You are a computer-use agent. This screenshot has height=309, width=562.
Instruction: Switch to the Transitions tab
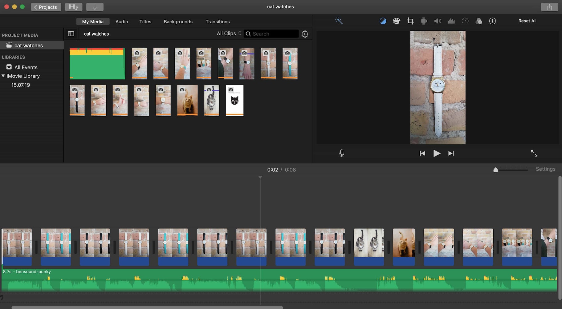218,22
